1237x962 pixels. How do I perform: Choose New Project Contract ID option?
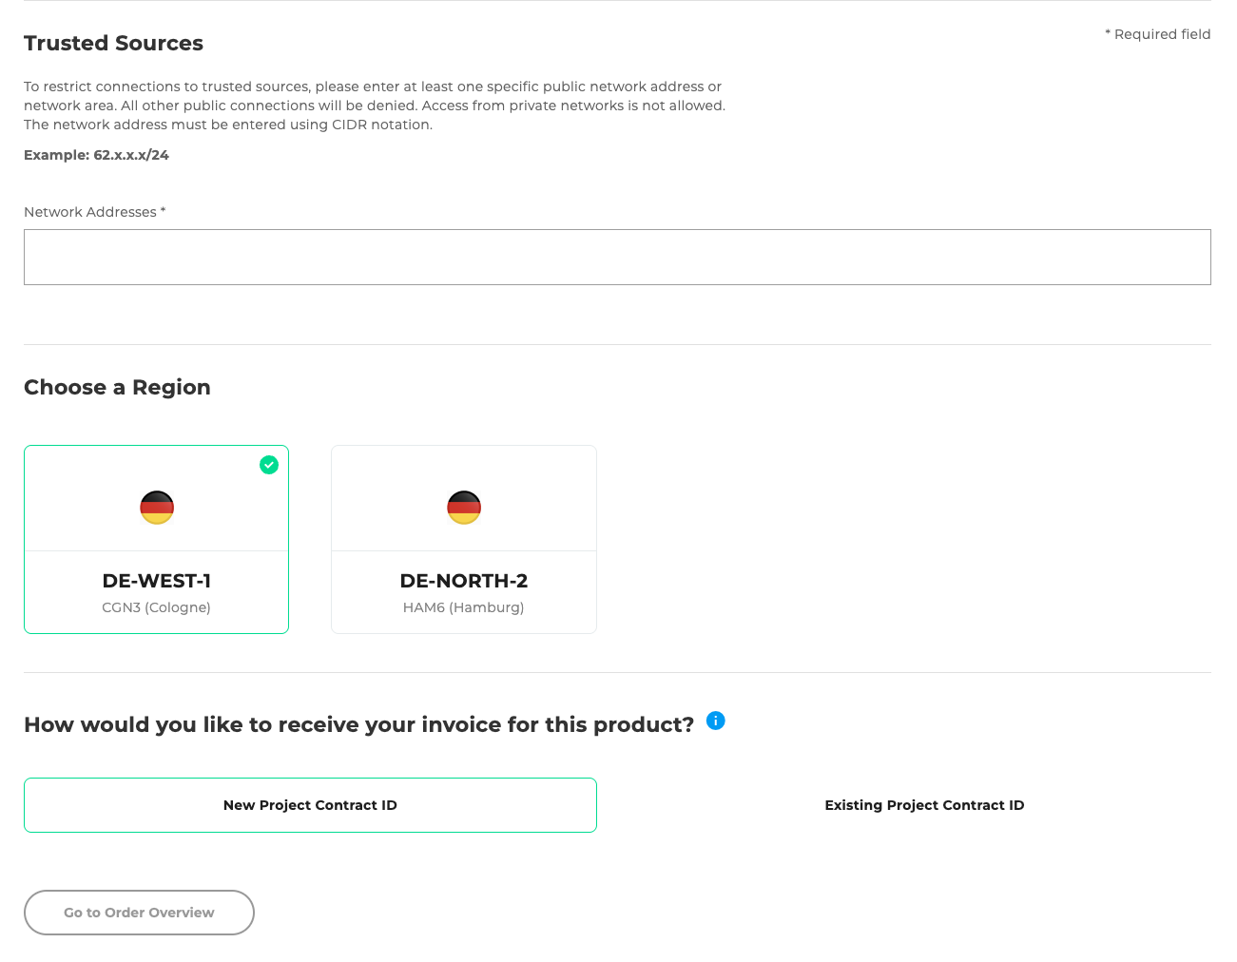310,805
